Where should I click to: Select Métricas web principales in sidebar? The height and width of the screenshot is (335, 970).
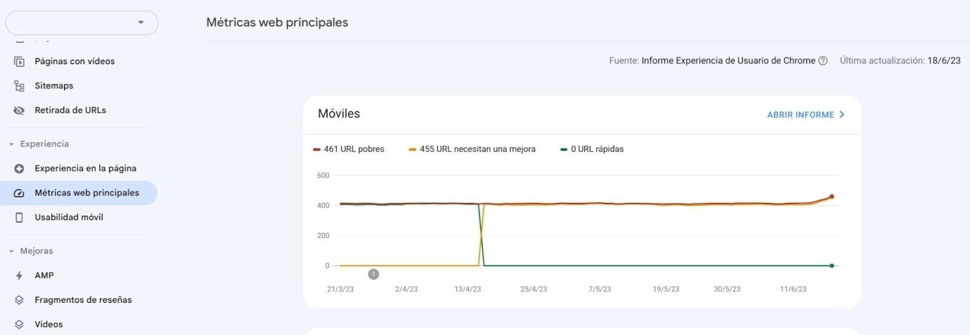point(87,193)
